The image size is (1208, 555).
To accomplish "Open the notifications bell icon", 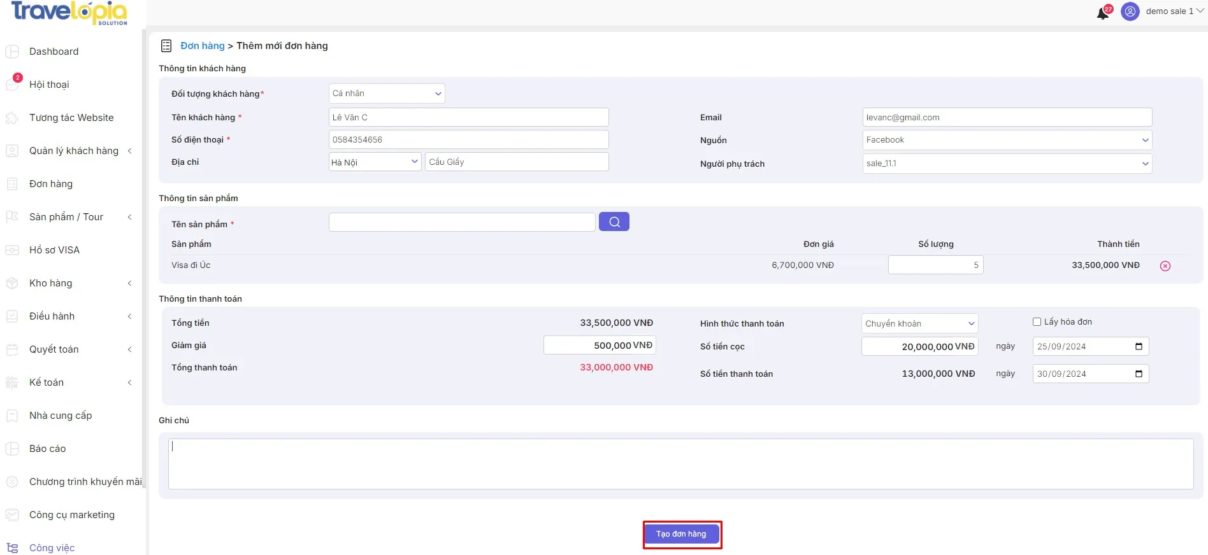I will click(1103, 13).
